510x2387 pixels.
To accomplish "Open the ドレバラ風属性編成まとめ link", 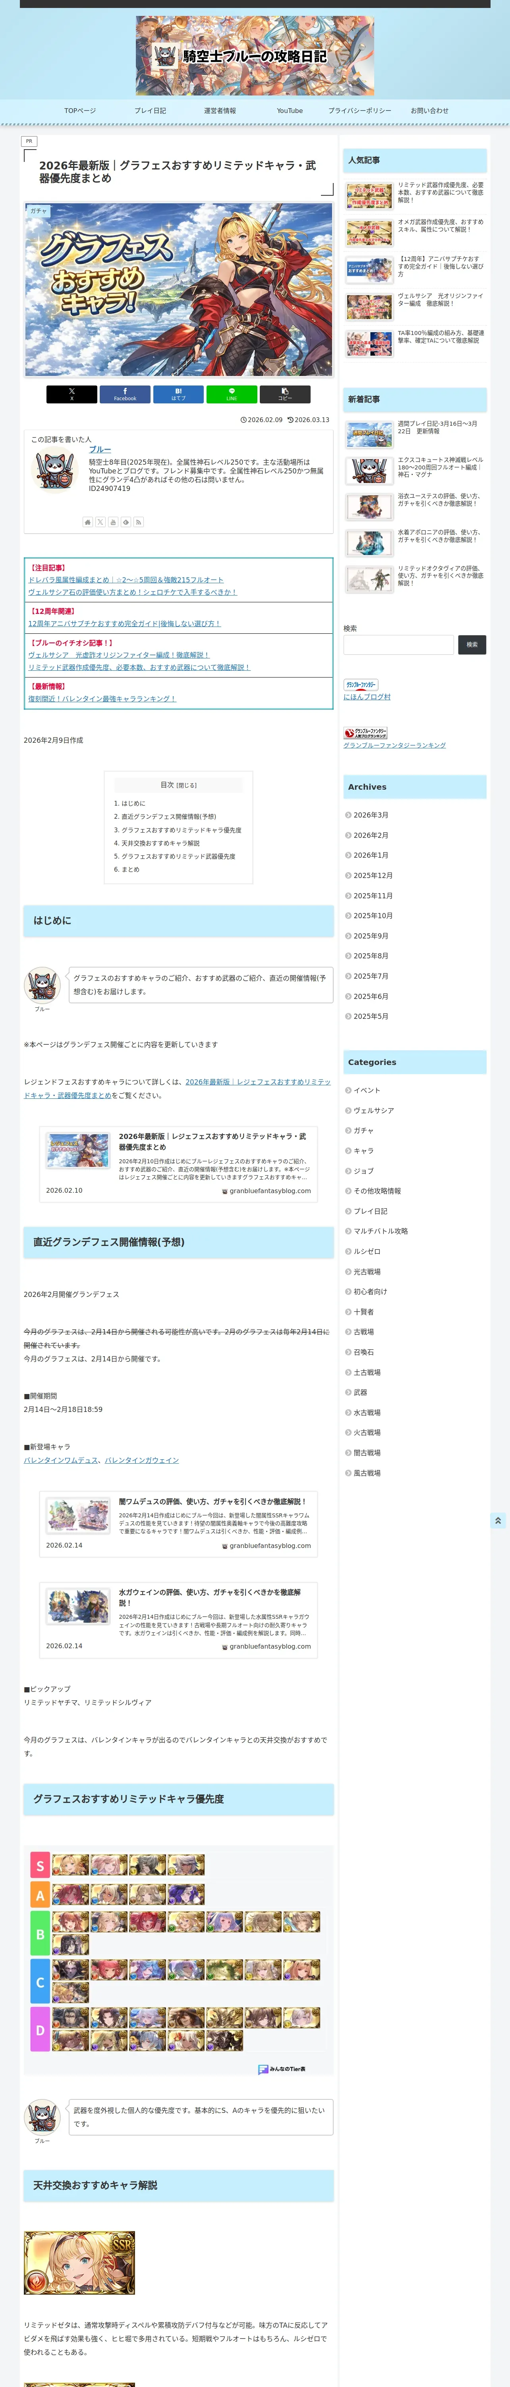I will (126, 580).
